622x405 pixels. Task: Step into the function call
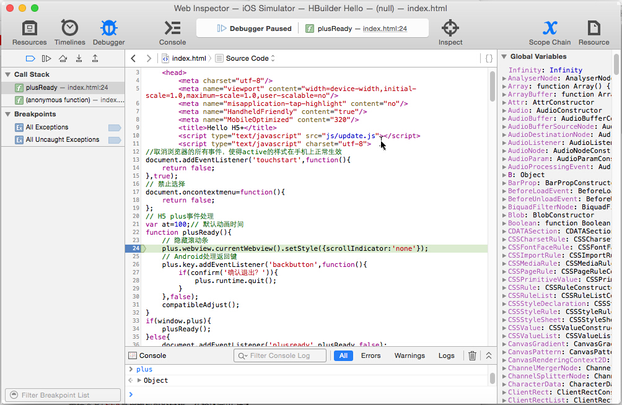click(79, 58)
